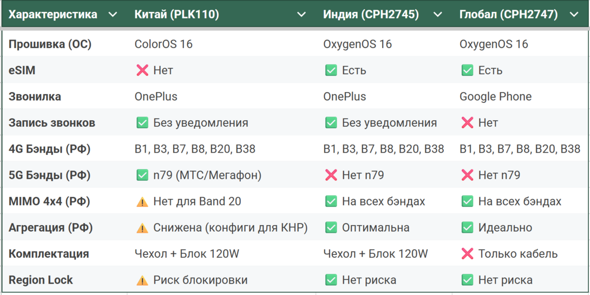The image size is (590, 295).
Task: Click green checkmark beside "n79 (МТС/Мегафон)"
Action: (x=142, y=175)
